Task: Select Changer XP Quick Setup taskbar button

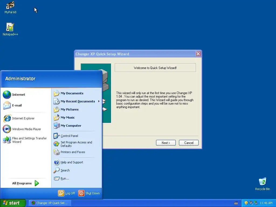Action: pos(50,203)
